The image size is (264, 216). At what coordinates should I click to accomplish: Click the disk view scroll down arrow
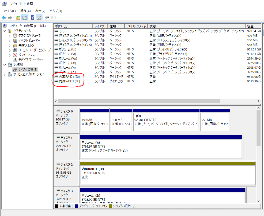click(x=258, y=201)
